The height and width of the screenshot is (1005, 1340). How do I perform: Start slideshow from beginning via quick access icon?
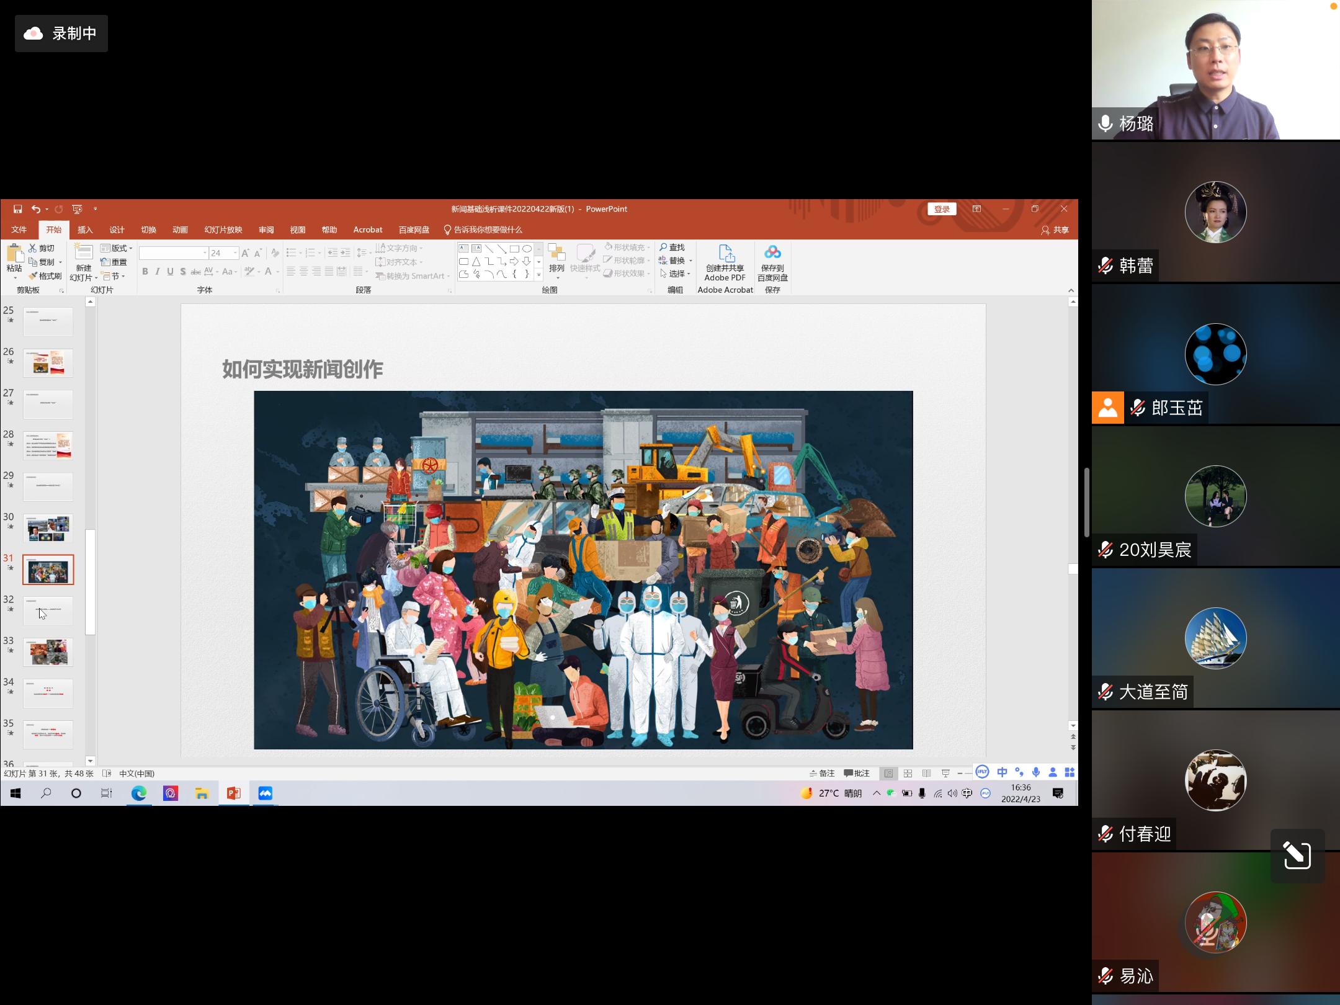[77, 209]
